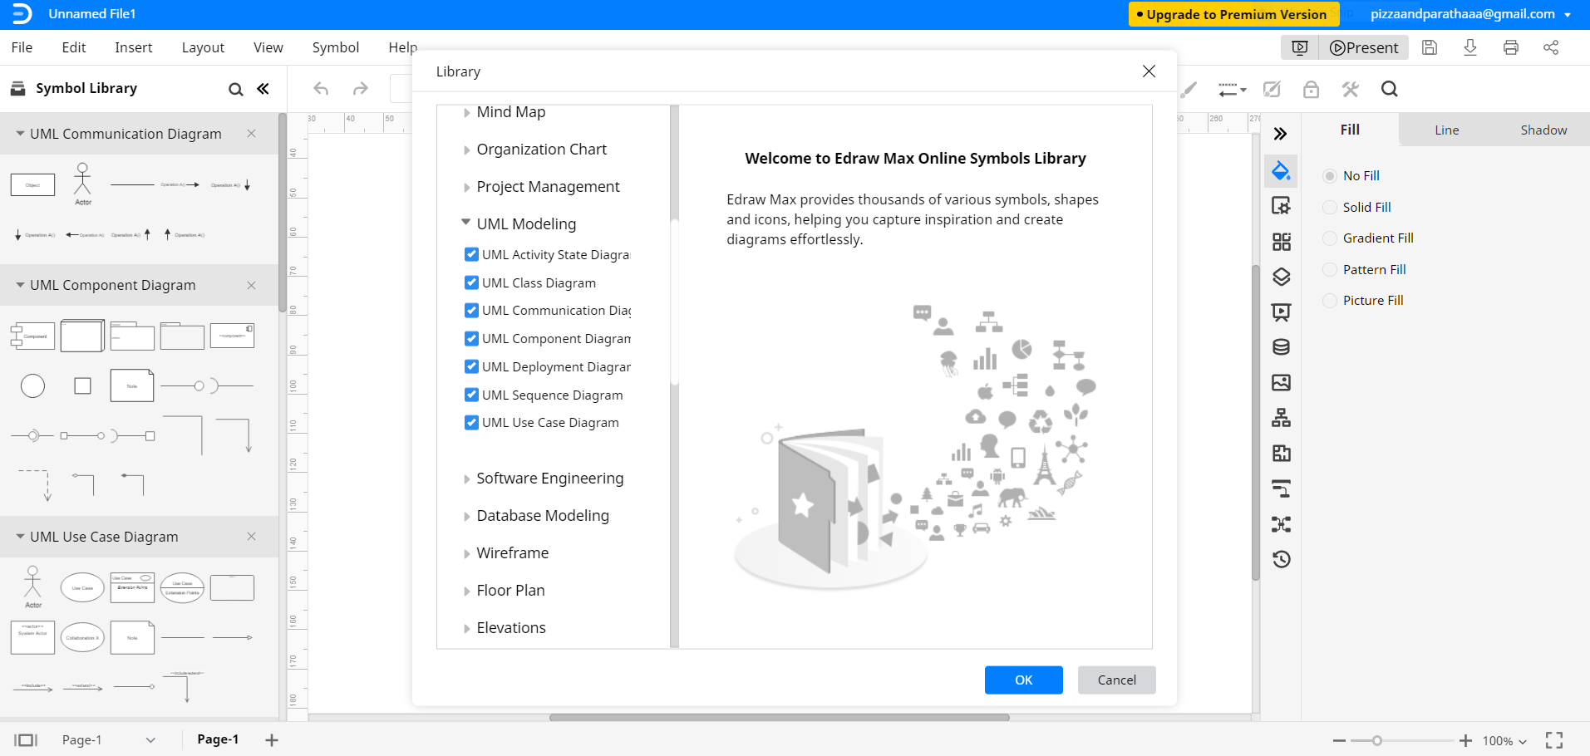The image size is (1590, 756).
Task: Click the tools wrench icon in toolbar
Action: coord(1350,89)
